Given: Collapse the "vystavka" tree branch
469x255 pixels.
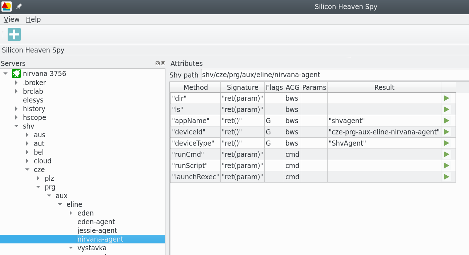Looking at the screenshot, I should point(71,248).
